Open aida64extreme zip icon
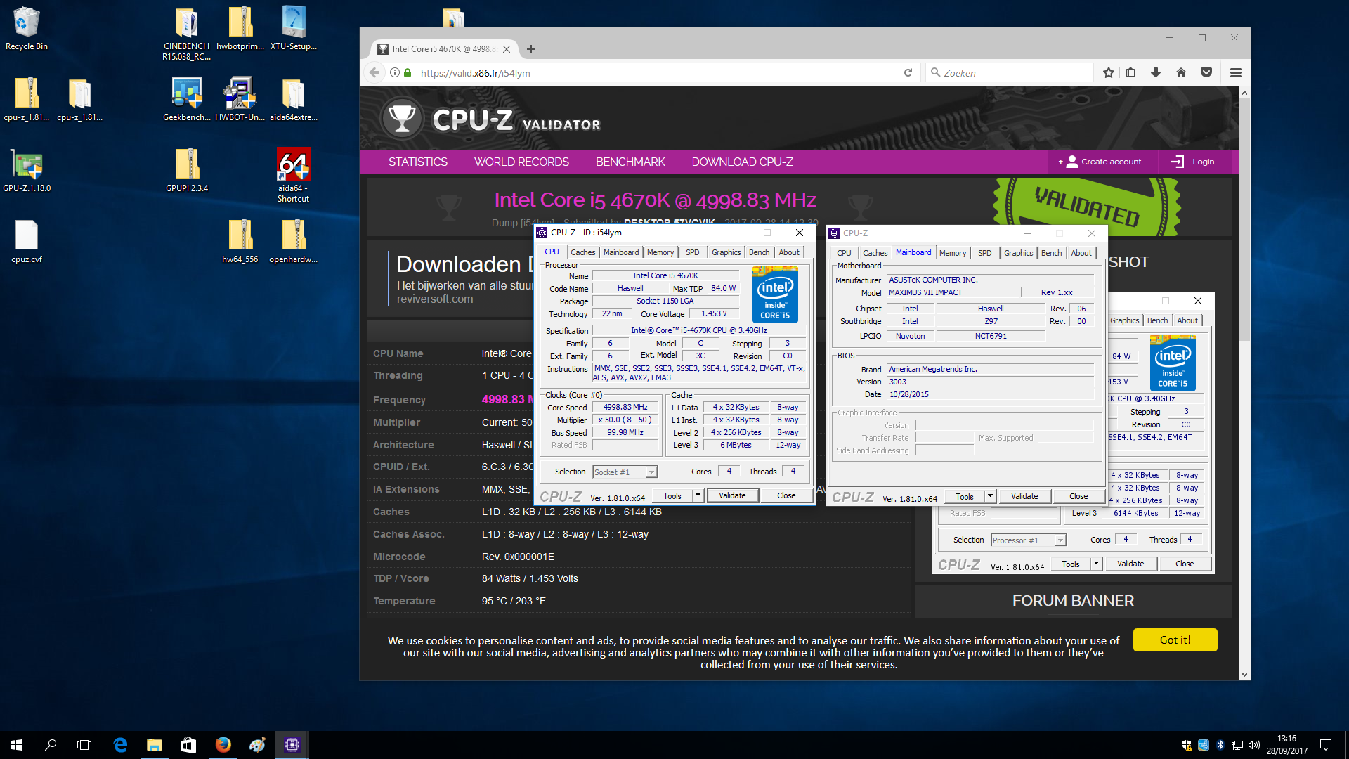Image resolution: width=1349 pixels, height=759 pixels. point(294,99)
